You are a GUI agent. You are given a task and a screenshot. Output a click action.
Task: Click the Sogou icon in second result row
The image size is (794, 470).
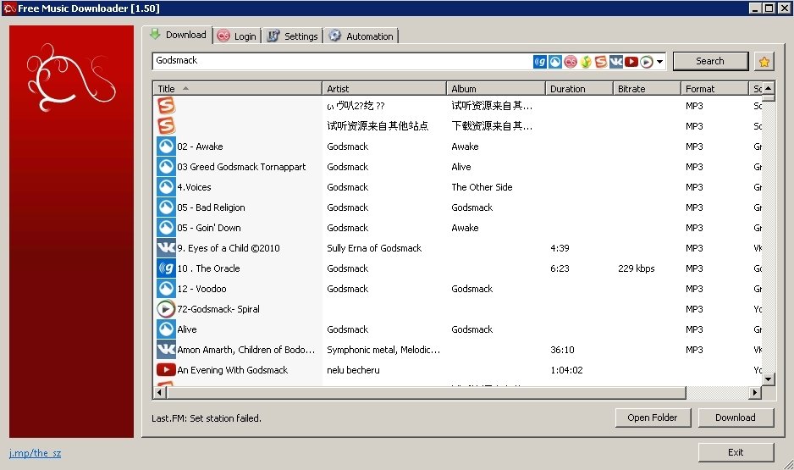click(166, 125)
